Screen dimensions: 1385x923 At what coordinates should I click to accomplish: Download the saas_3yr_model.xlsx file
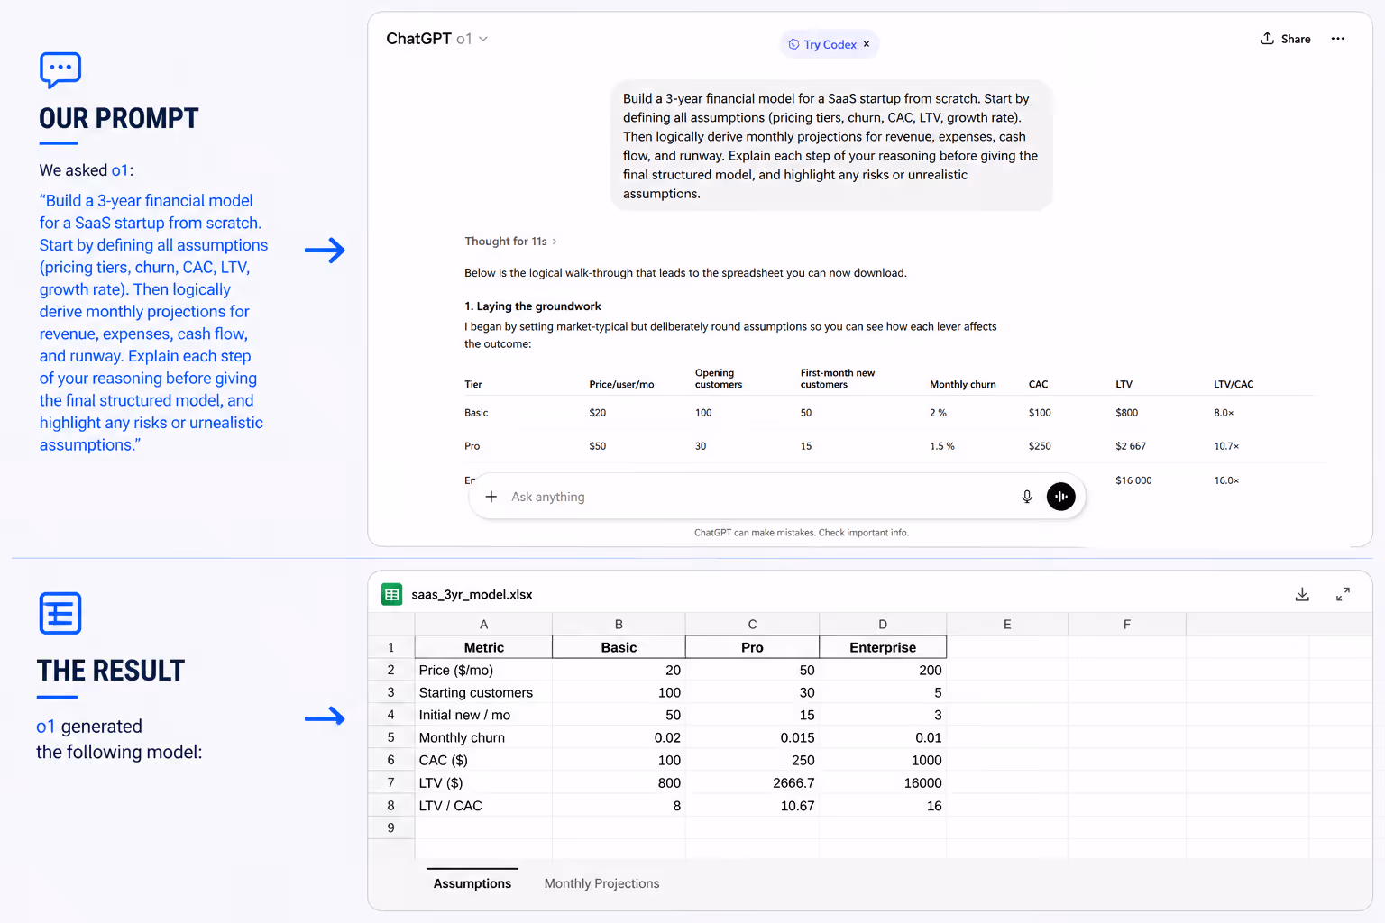pyautogui.click(x=1302, y=594)
